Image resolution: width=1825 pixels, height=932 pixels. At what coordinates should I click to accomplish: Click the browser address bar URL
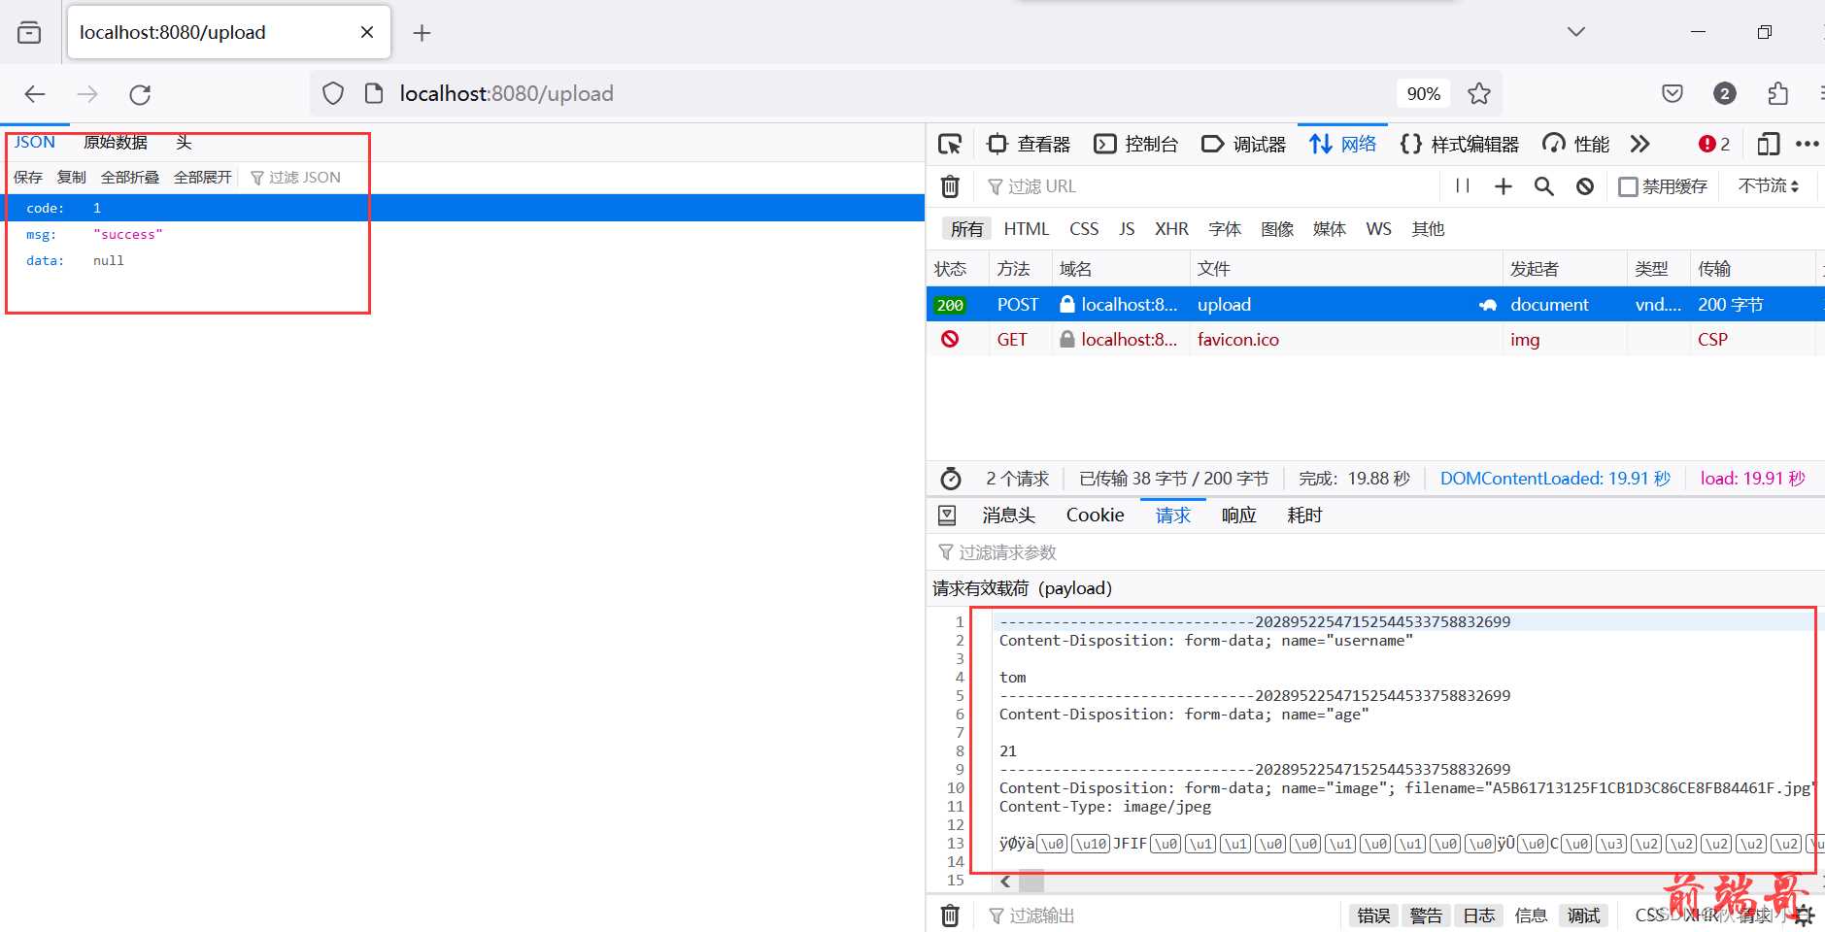pyautogui.click(x=506, y=94)
